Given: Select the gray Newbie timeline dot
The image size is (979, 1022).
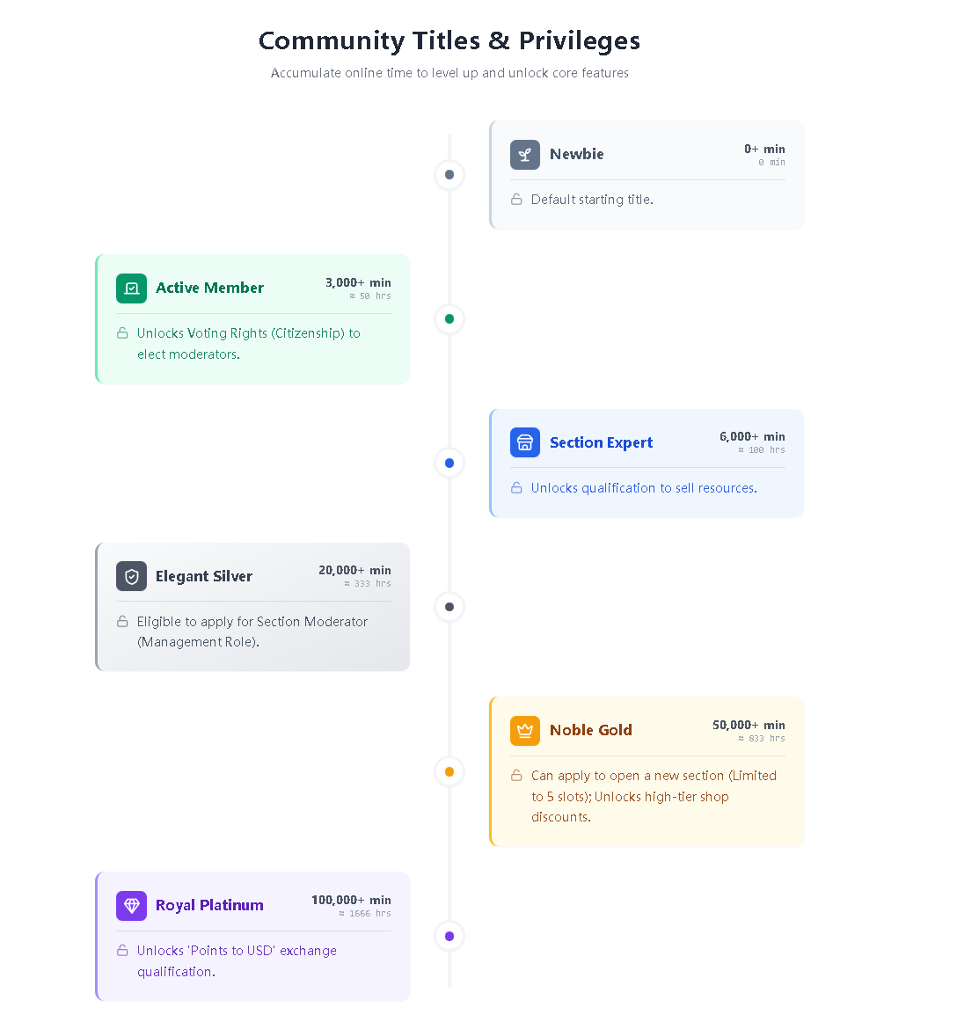Looking at the screenshot, I should pos(449,175).
